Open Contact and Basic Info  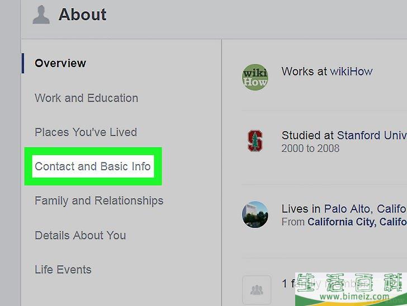coord(93,166)
